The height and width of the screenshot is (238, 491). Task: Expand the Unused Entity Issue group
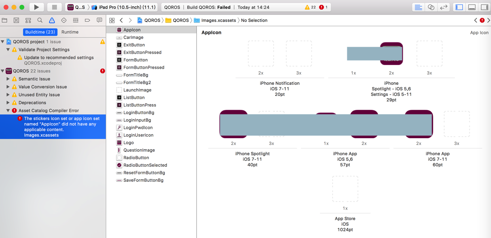tap(8, 95)
